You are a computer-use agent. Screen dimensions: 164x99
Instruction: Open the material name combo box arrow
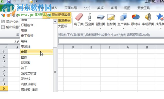pyautogui.click(x=44, y=15)
